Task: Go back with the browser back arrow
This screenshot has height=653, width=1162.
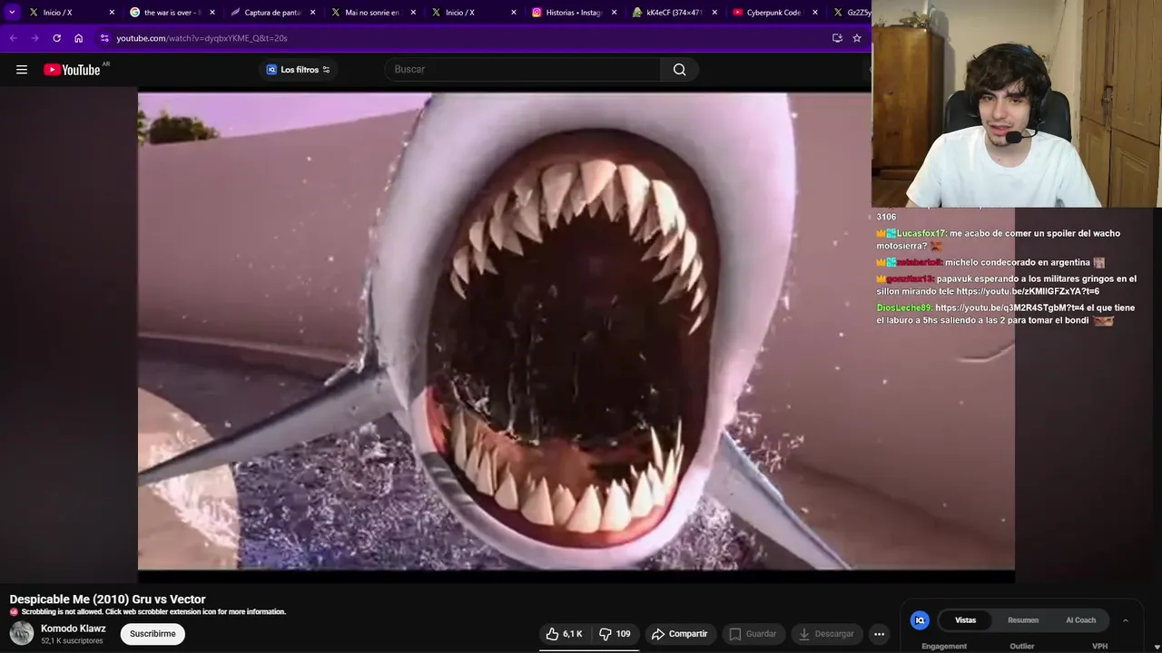Action: point(13,38)
